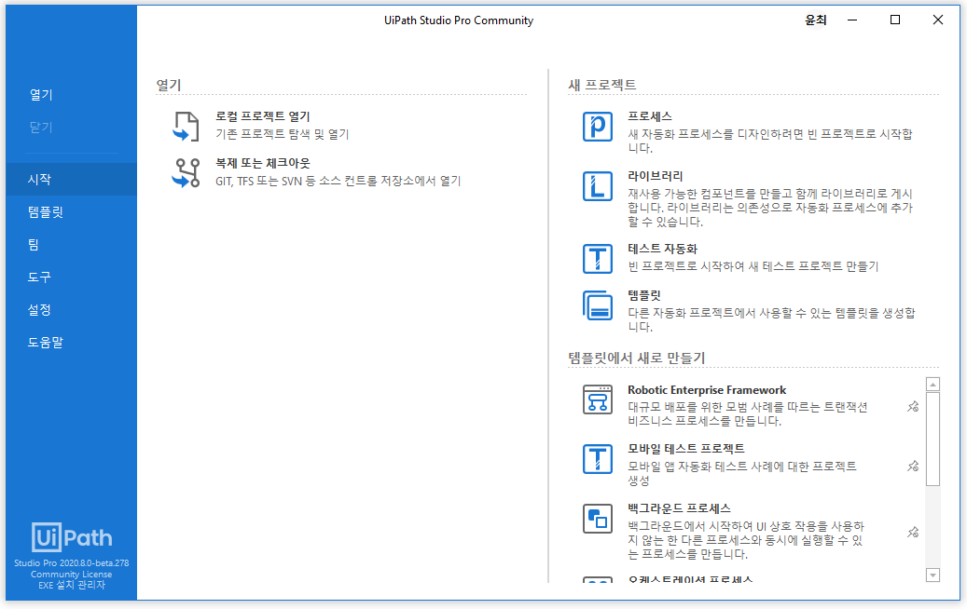
Task: Maximize the UiPath Studio window
Action: pos(895,20)
